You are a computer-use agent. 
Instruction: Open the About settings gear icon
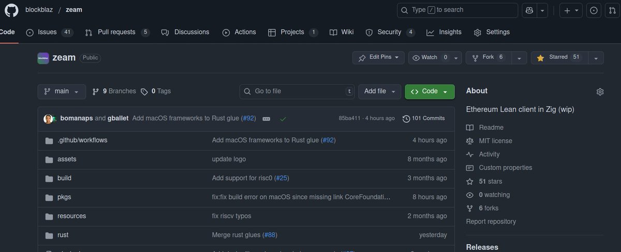pos(600,91)
